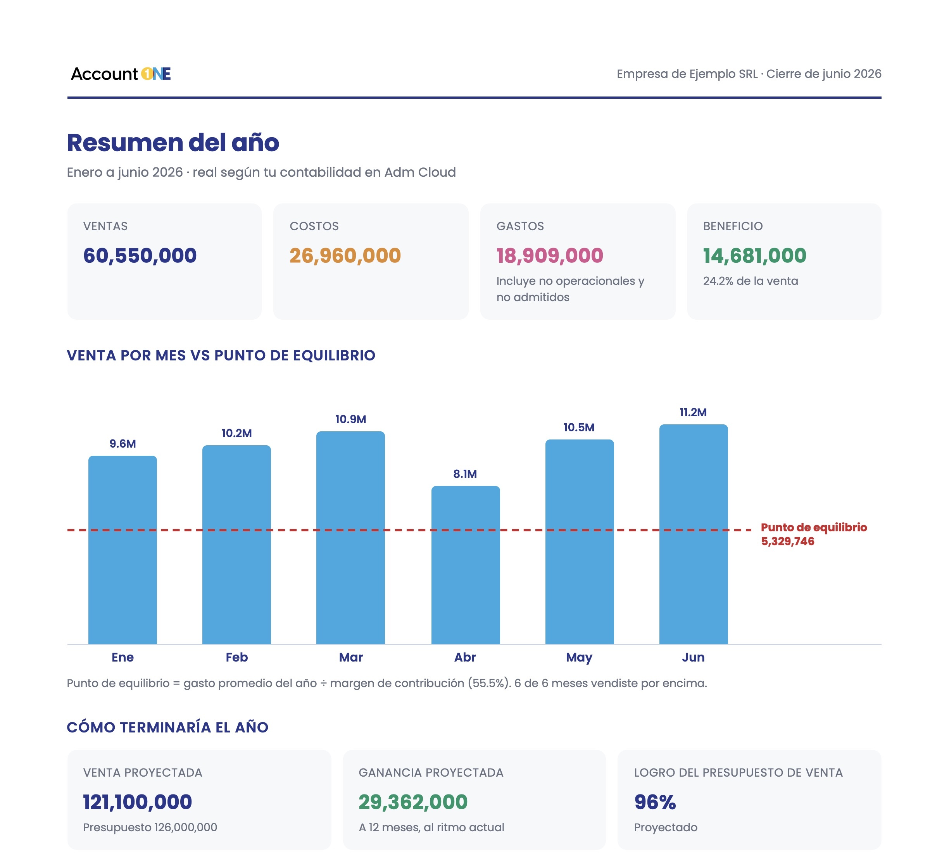Click 'Punto de equilibrio 5,329,746' label
949x865 pixels.
click(x=814, y=534)
